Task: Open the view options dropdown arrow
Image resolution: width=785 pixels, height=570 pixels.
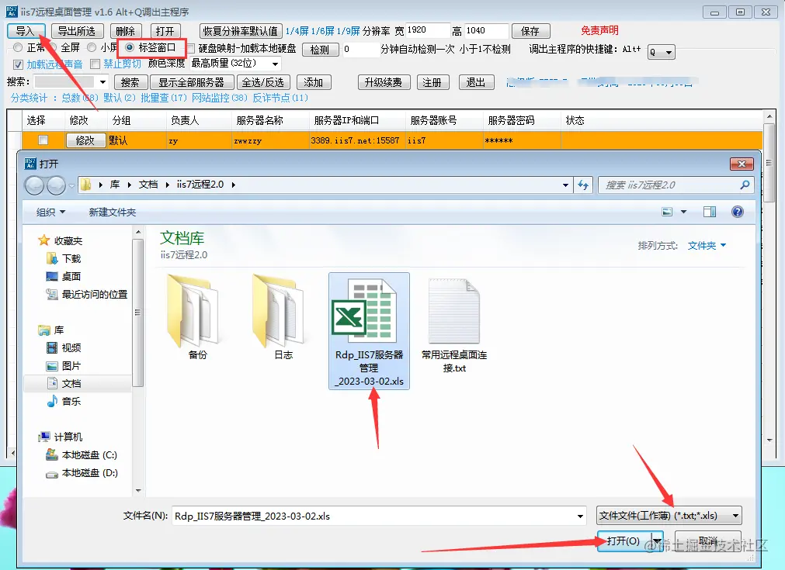Action: [x=683, y=212]
